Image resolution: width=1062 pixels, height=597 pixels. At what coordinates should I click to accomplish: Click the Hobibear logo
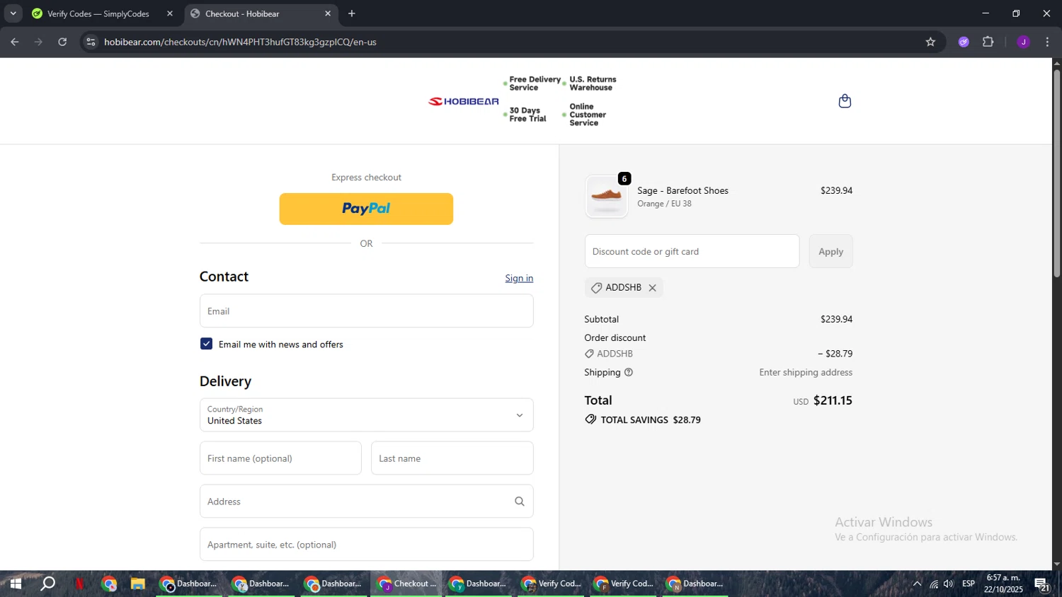pyautogui.click(x=464, y=101)
